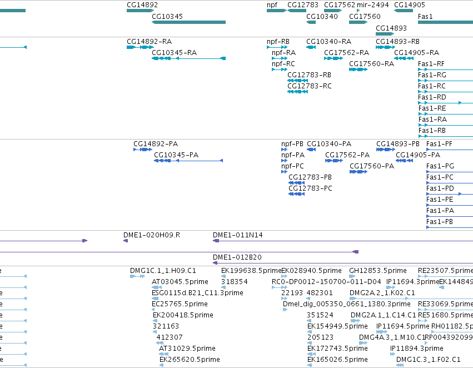Viewport: 473px width, 368px height.
Task: Select the CG14893 gene label
Action: (x=391, y=28)
